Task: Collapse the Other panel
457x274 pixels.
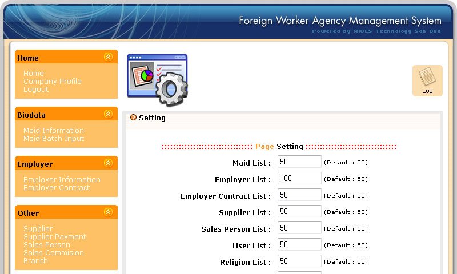Action: 108,212
